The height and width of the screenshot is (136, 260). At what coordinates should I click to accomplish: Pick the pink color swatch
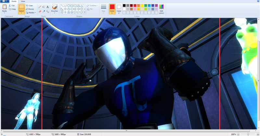tap(135, 9)
